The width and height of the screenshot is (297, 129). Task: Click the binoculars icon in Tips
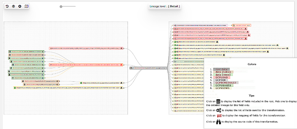pyautogui.click(x=219, y=122)
